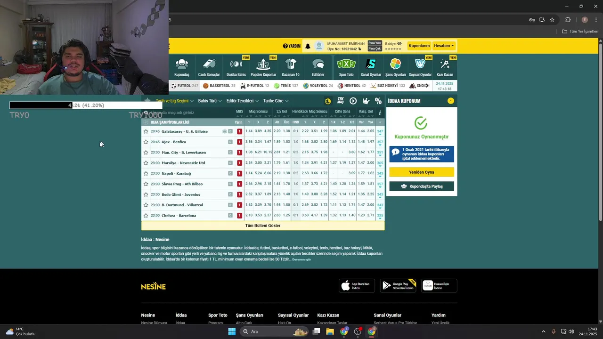The image size is (603, 339).
Task: Click the live broadcast icon for Galatasaray match
Action: [225, 131]
